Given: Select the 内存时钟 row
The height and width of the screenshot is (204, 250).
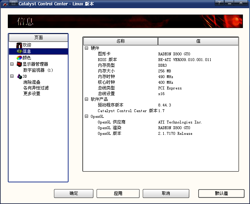Looking at the screenshot, I should point(106,77).
